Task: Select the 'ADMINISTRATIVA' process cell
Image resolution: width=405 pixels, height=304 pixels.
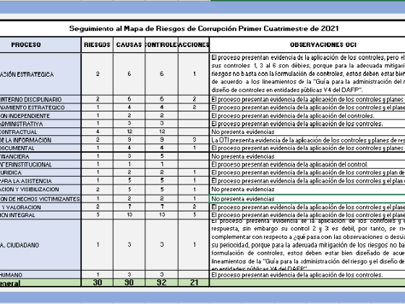Action: (x=40, y=124)
